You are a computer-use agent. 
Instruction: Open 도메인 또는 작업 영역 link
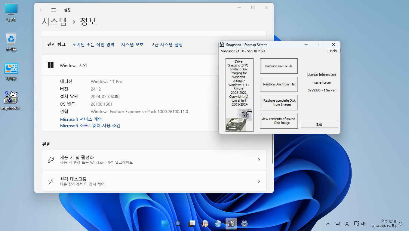point(93,45)
